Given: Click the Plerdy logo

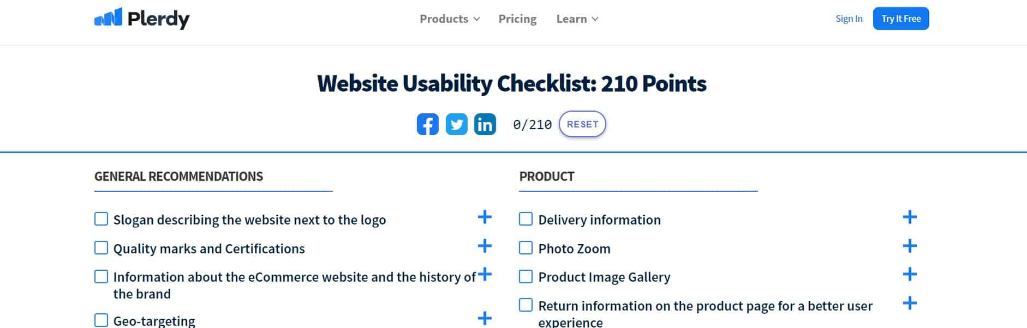Looking at the screenshot, I should (142, 19).
